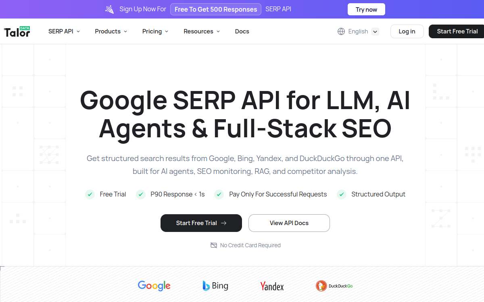Open the Products nav item
484x302 pixels.
[x=111, y=31]
